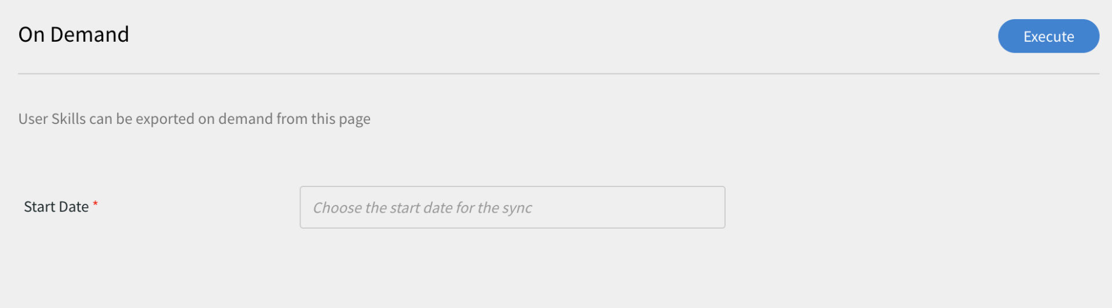Click the red required asterisk

pos(96,204)
